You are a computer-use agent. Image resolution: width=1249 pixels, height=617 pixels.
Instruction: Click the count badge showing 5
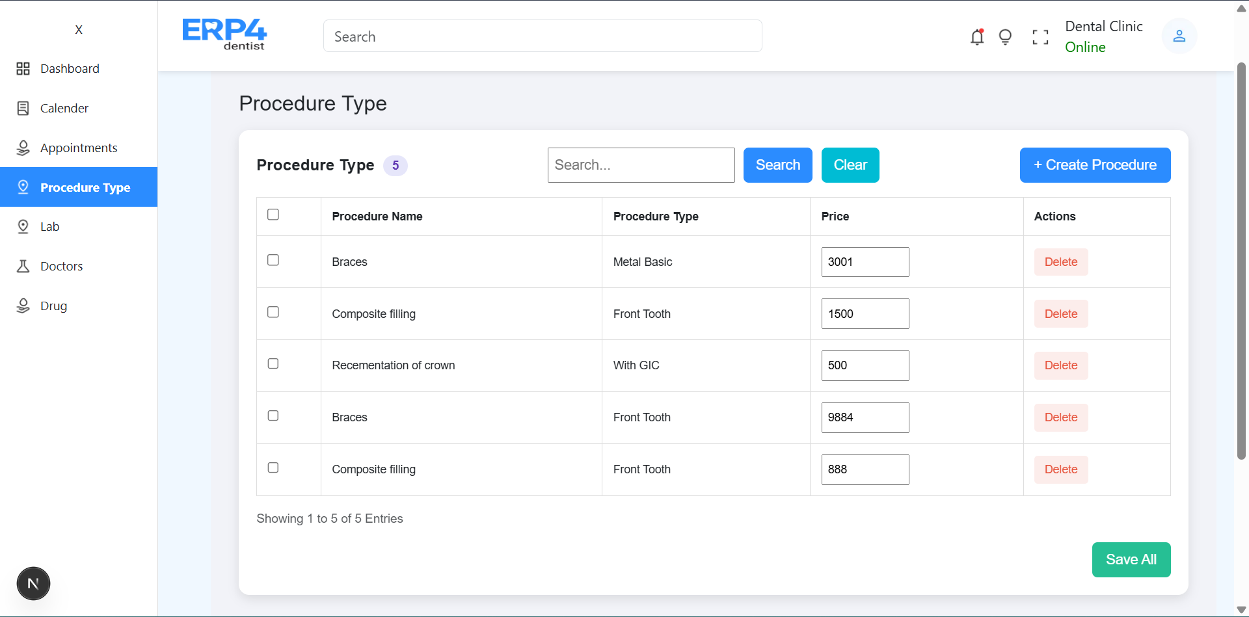click(x=396, y=166)
